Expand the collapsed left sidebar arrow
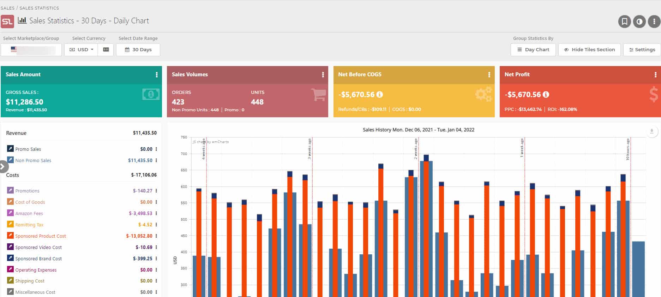 3,166
